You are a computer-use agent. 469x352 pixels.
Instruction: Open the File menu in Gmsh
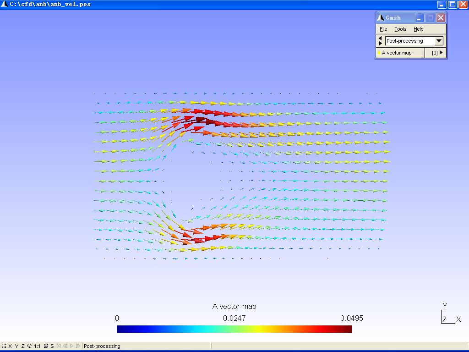click(383, 29)
